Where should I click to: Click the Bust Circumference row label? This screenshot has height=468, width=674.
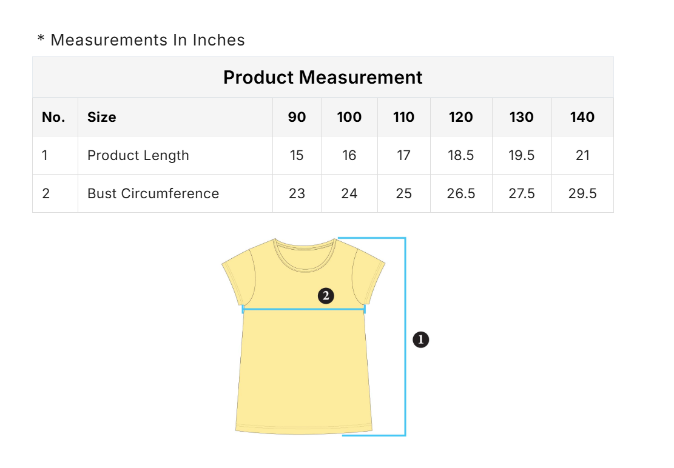(153, 193)
